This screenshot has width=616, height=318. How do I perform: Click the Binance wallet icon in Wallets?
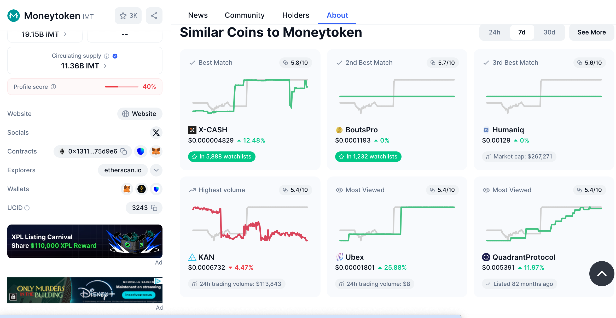coord(142,189)
